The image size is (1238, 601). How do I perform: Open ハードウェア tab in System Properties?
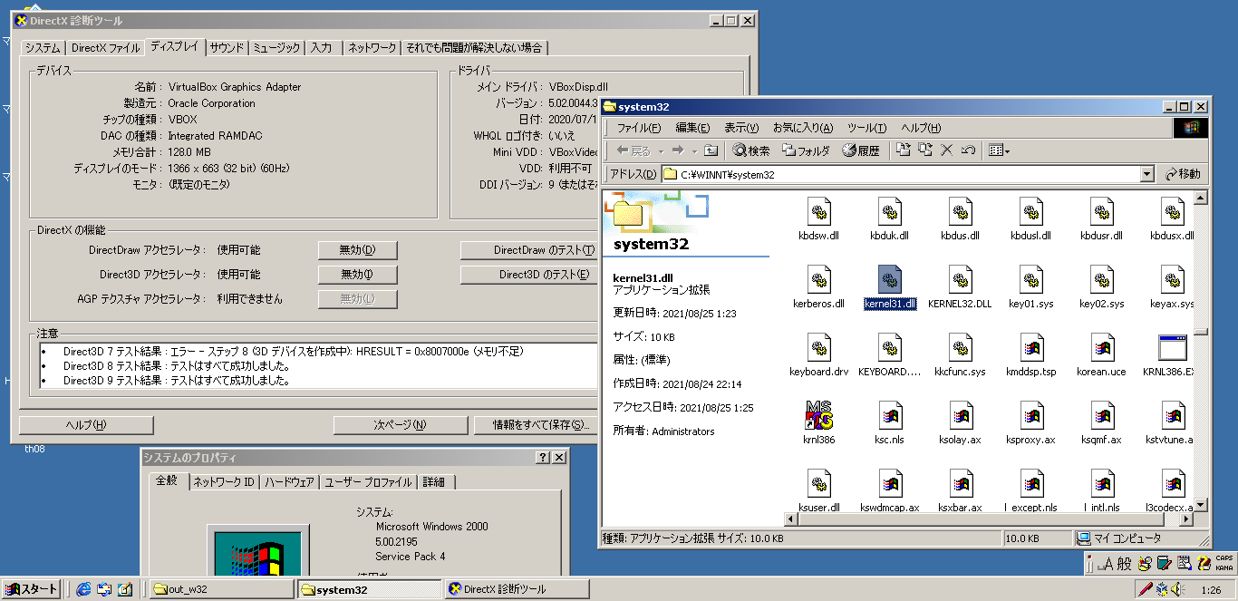click(x=289, y=482)
